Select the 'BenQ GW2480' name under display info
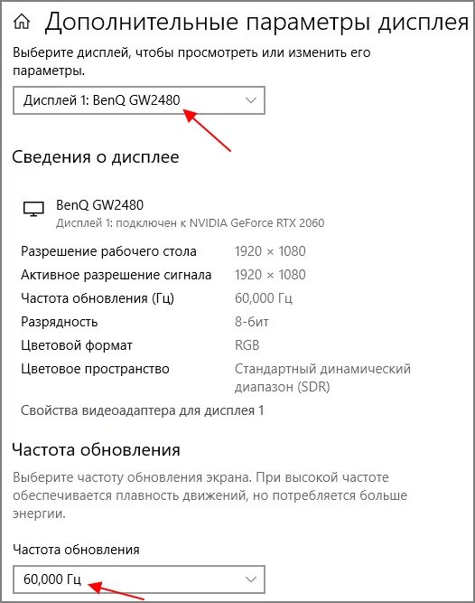 100,205
